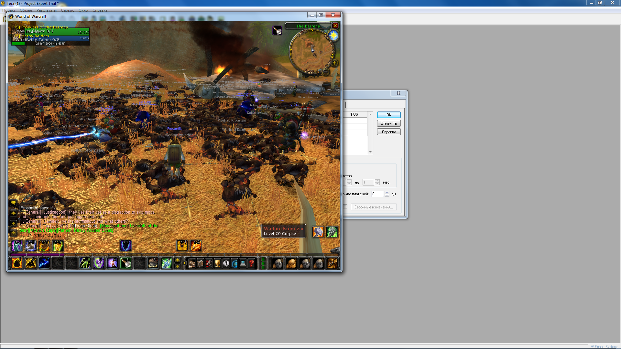
Task: Click the chat bubble icon above chat log
Action: (x=14, y=203)
